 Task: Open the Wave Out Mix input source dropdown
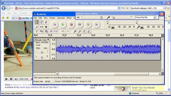[154, 17]
